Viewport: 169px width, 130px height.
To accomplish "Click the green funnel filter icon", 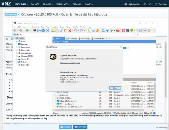I will (x=112, y=30).
